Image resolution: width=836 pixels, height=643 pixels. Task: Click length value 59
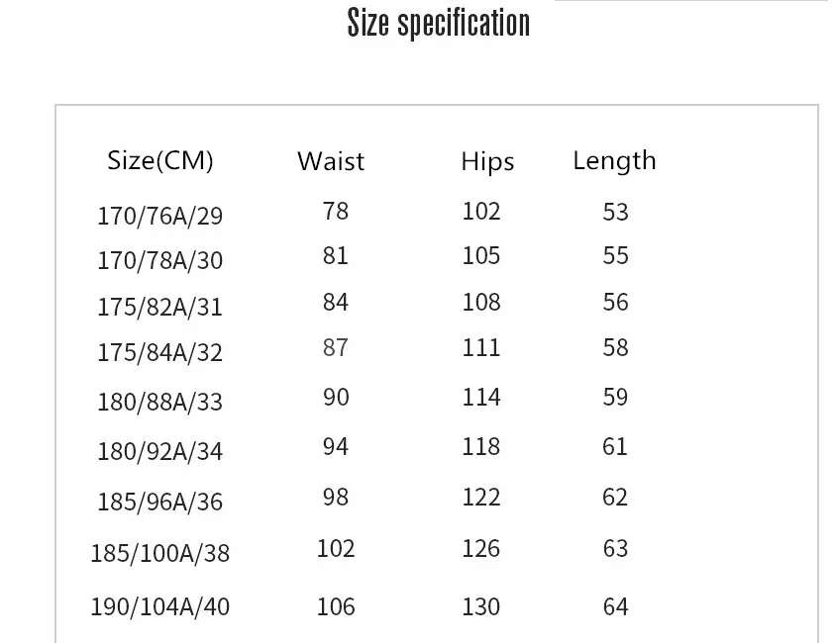coord(615,397)
